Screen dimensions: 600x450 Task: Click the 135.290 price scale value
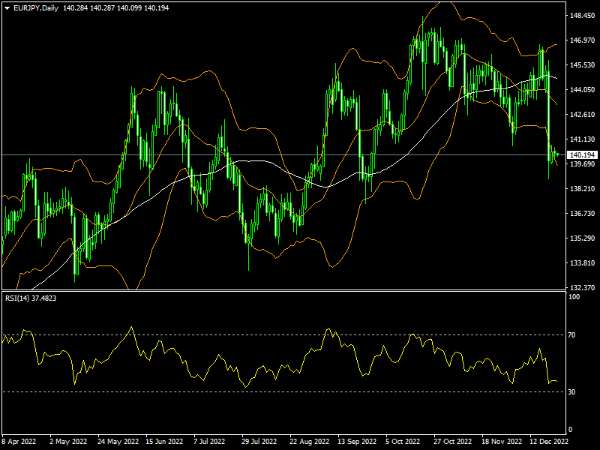click(x=582, y=238)
